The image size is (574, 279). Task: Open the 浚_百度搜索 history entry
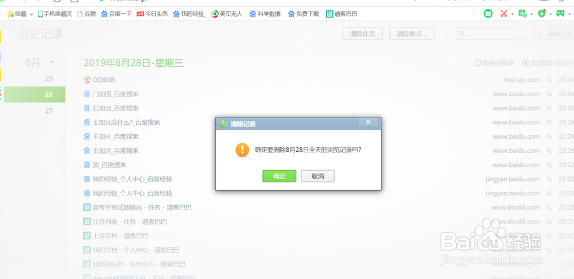coord(110,164)
